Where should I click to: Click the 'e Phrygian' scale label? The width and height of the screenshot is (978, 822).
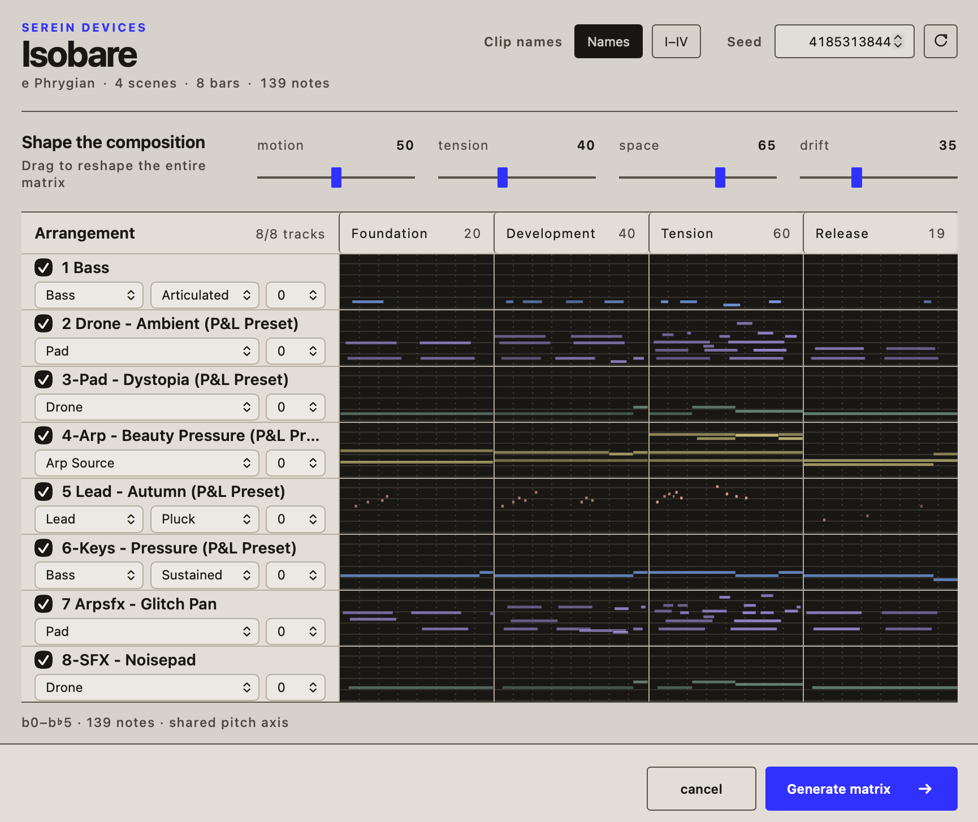click(58, 83)
